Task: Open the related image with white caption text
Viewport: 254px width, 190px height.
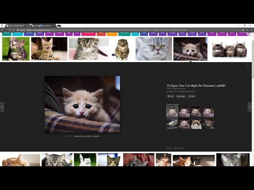Action: (x=208, y=124)
